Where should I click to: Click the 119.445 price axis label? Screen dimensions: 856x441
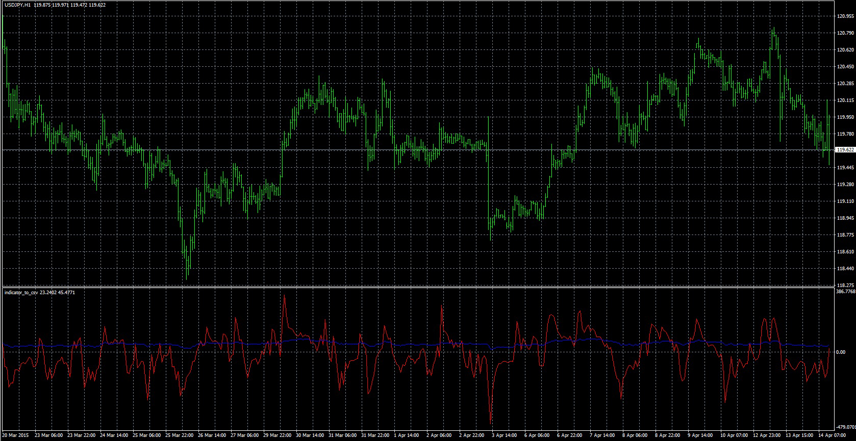[x=845, y=167]
